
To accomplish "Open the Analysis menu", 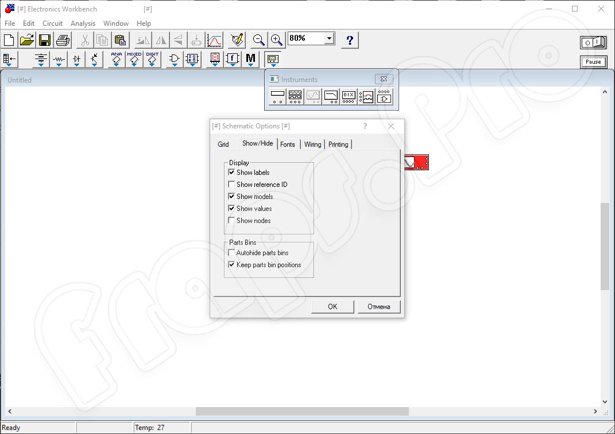I will point(83,24).
